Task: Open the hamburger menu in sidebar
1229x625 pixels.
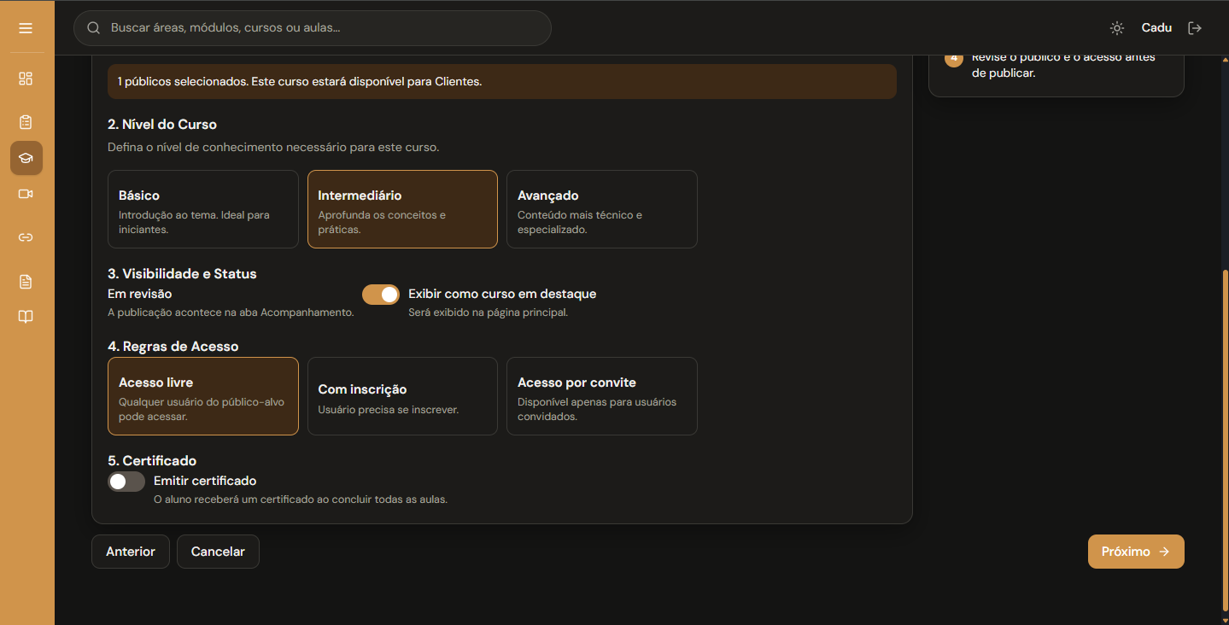Action: [x=26, y=28]
